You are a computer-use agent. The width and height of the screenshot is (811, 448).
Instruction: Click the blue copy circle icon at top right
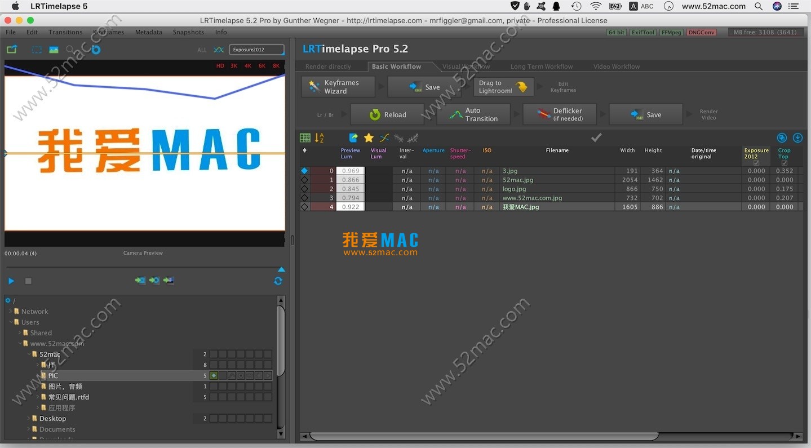click(x=782, y=137)
